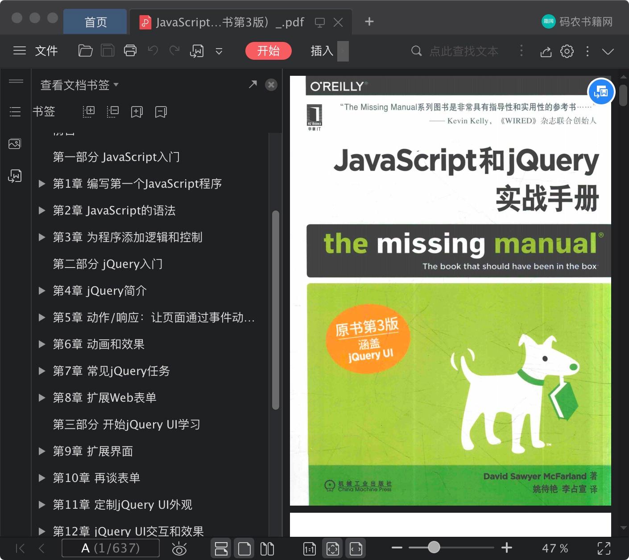Click the undo arrow icon

[153, 51]
